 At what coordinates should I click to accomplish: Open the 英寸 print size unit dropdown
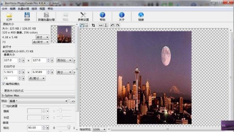click(x=64, y=72)
